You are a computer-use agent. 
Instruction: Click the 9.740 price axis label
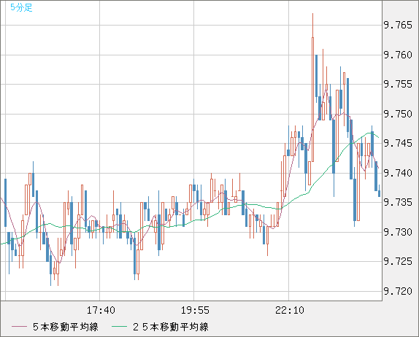click(398, 173)
